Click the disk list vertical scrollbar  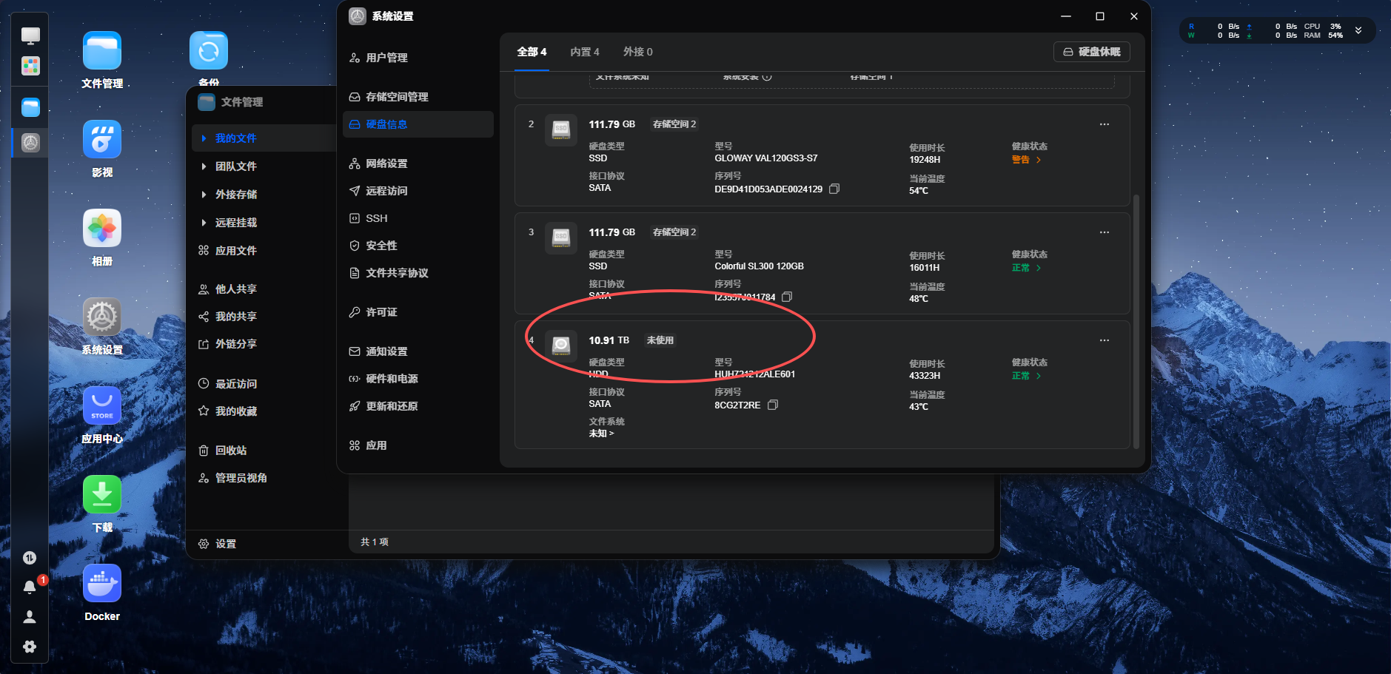tap(1136, 320)
